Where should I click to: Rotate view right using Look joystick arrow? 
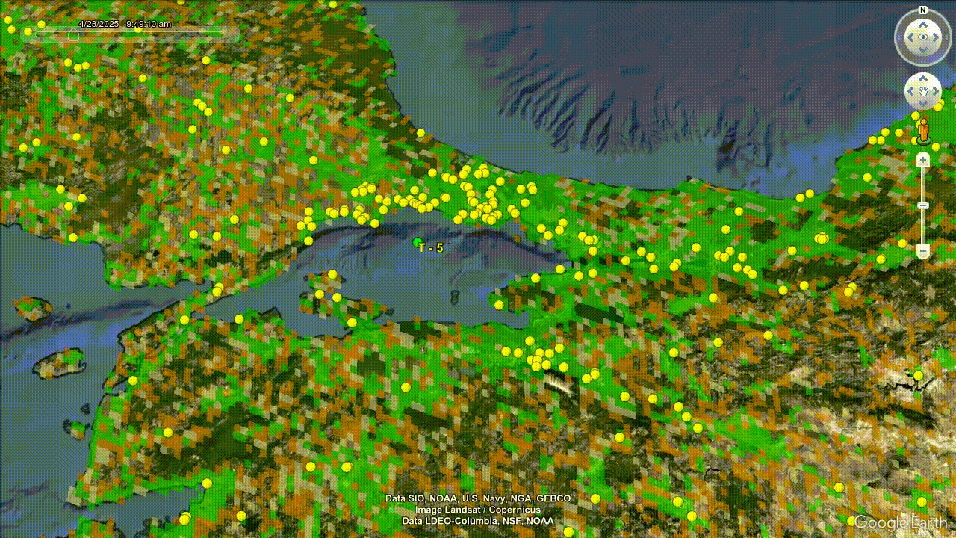tap(937, 37)
